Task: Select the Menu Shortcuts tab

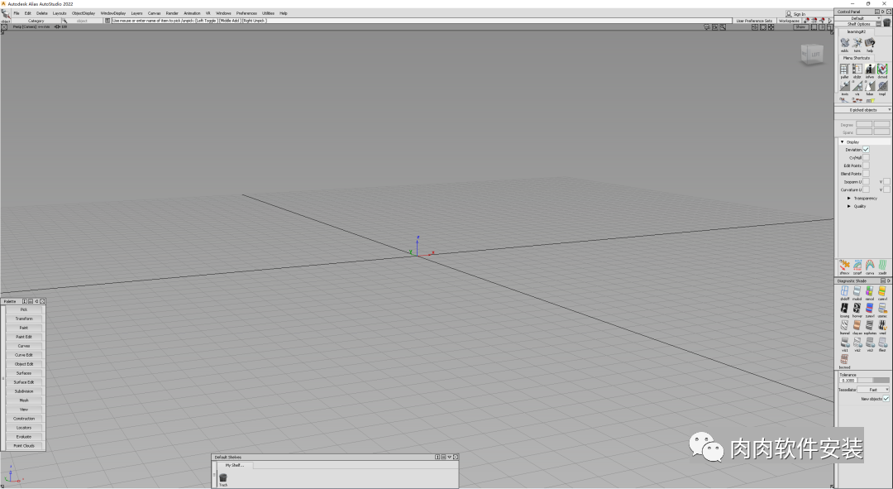Action: pyautogui.click(x=857, y=58)
